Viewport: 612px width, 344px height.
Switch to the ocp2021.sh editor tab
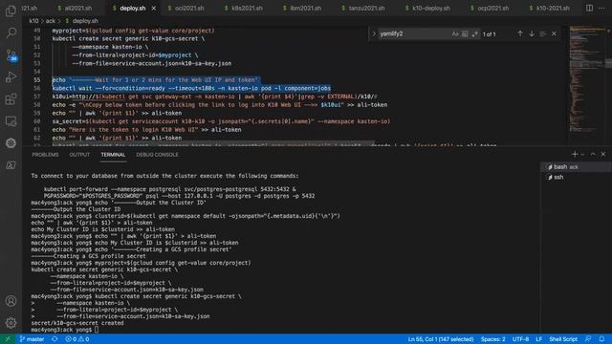point(493,8)
